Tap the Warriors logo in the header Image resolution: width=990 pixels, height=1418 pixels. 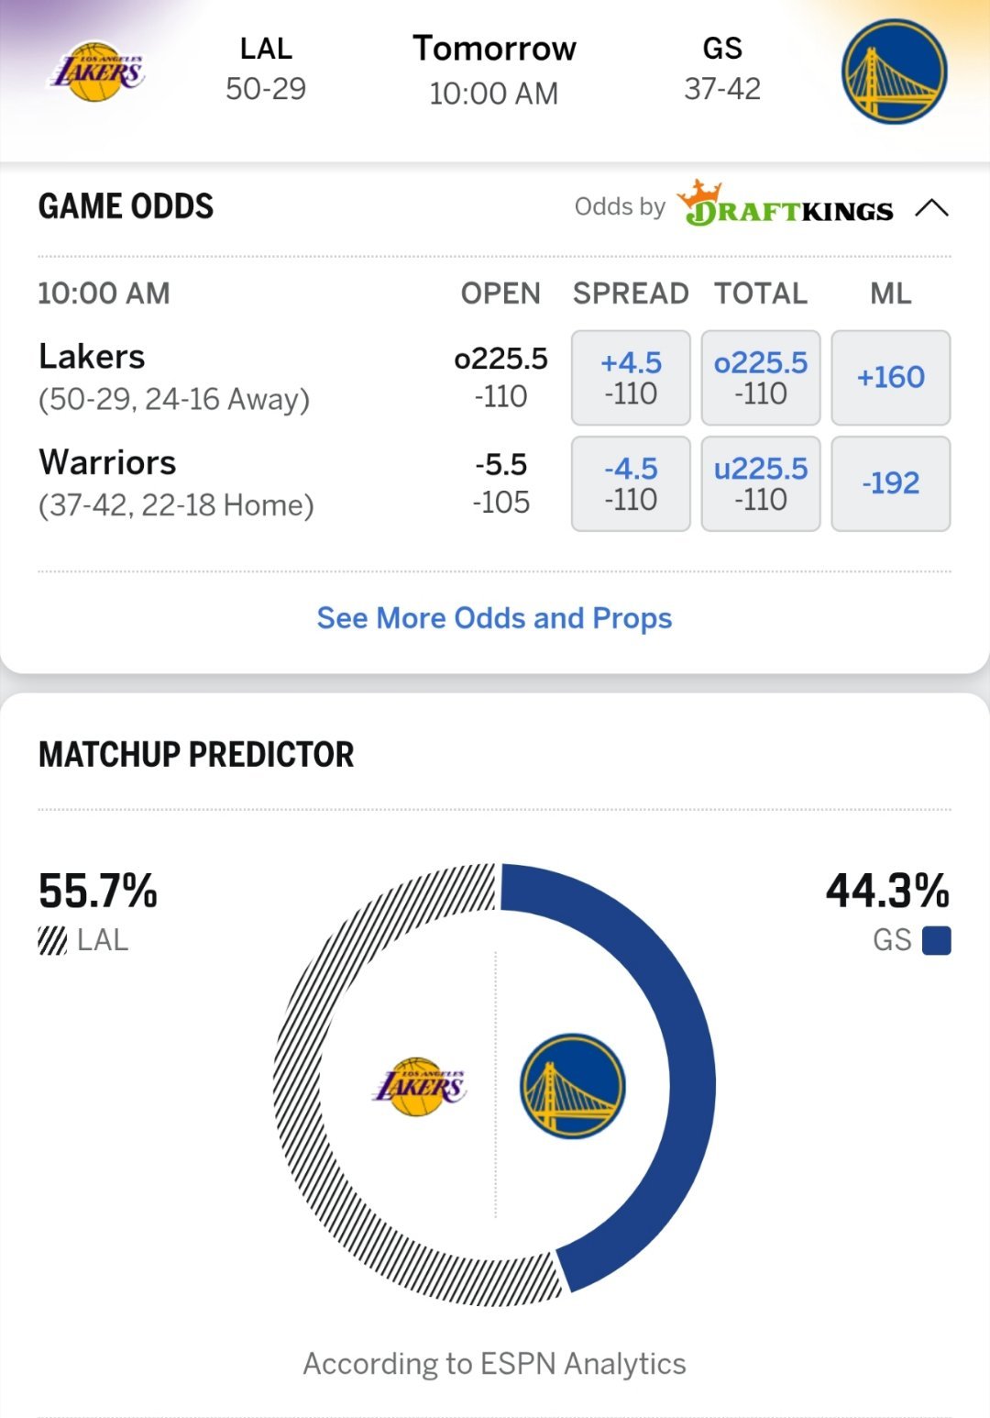coord(894,72)
